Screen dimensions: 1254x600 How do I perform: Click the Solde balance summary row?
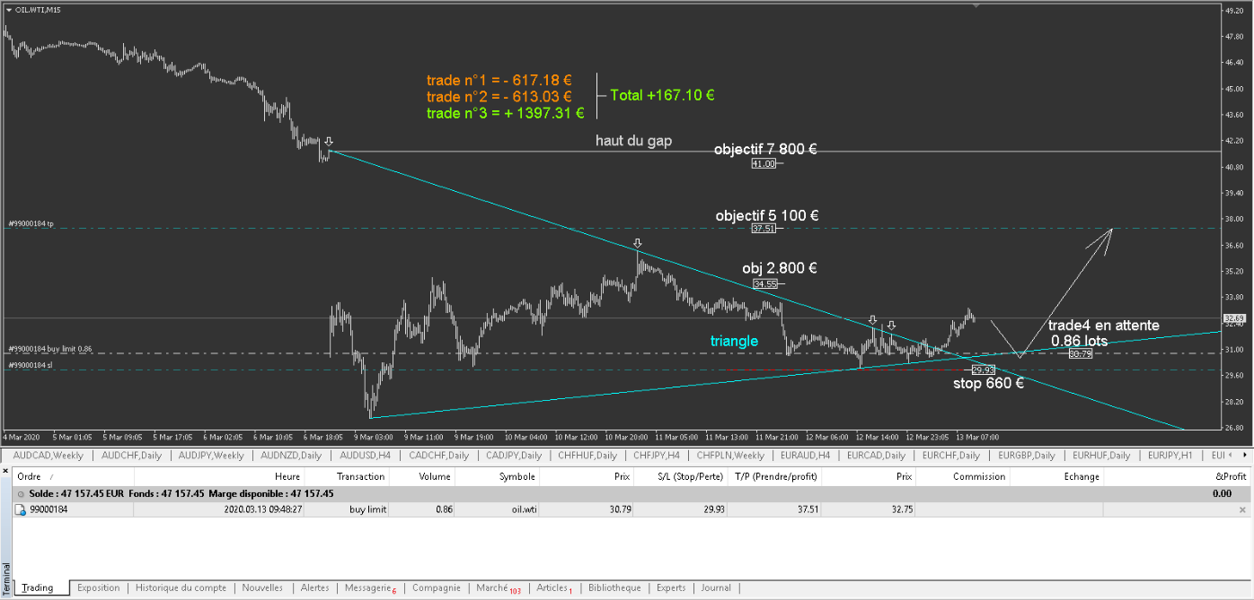point(631,493)
